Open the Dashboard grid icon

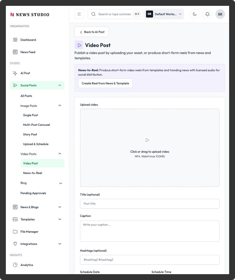click(15, 40)
